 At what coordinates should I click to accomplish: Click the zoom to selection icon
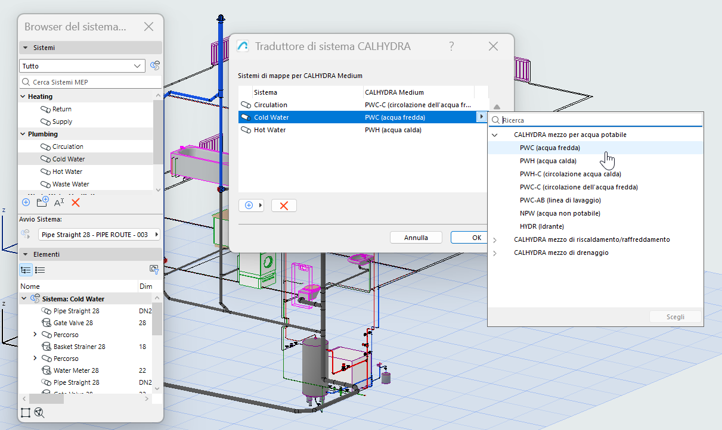(x=39, y=413)
